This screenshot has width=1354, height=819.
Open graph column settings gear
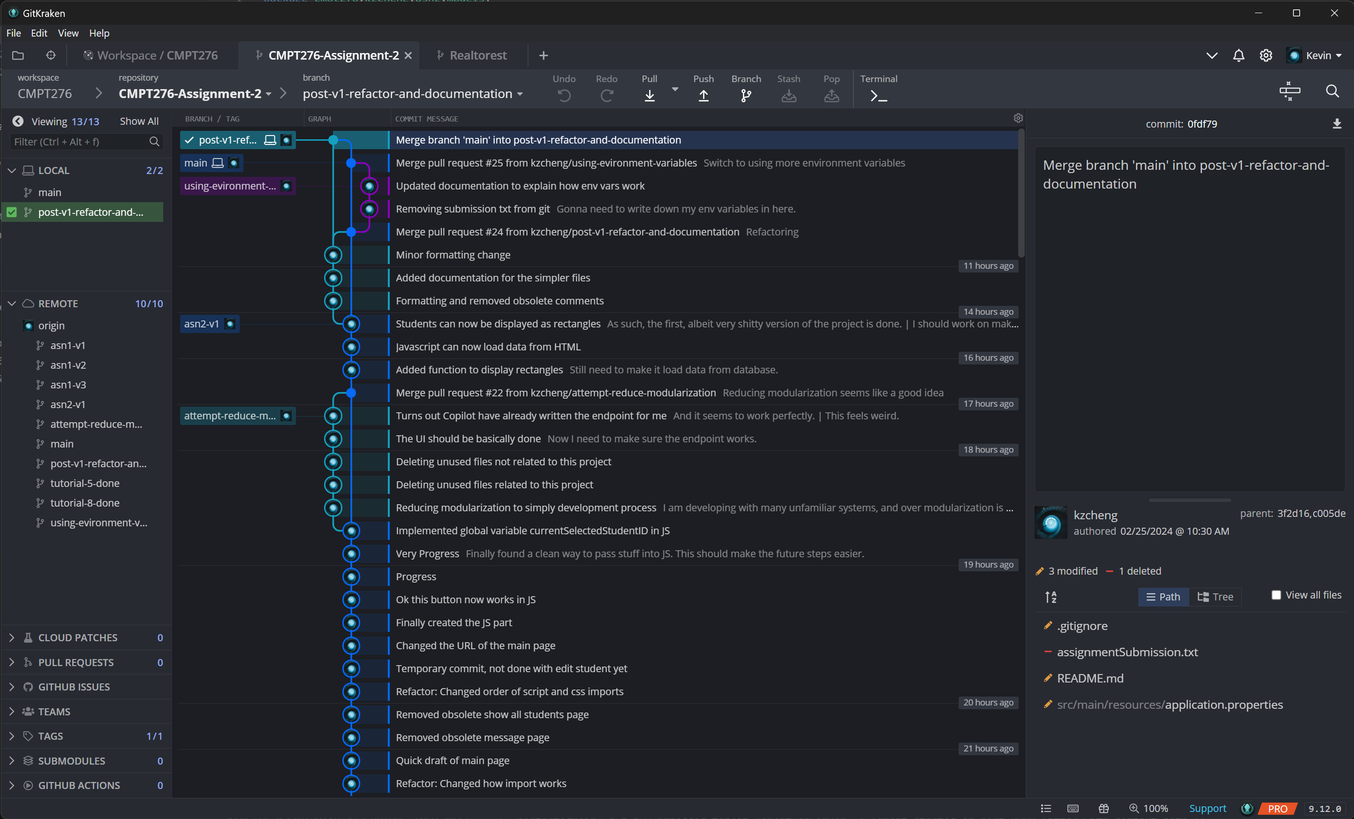coord(1018,118)
